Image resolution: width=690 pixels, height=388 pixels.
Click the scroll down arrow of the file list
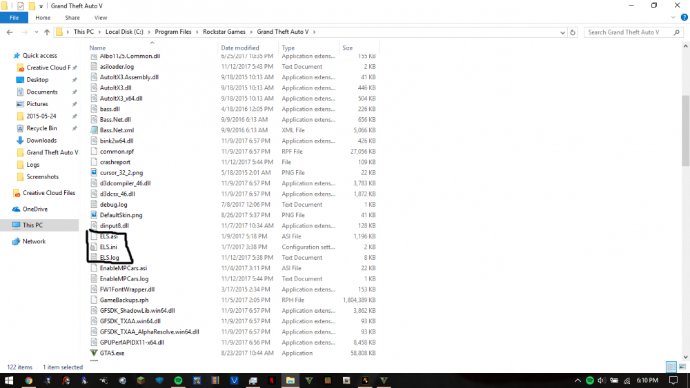coord(686,357)
